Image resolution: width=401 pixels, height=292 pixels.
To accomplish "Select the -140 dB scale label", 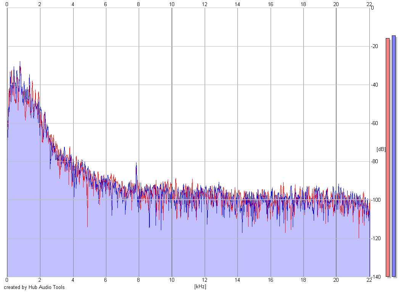I will 376,277.
